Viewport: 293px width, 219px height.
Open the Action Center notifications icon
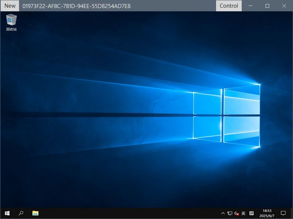[283, 213]
